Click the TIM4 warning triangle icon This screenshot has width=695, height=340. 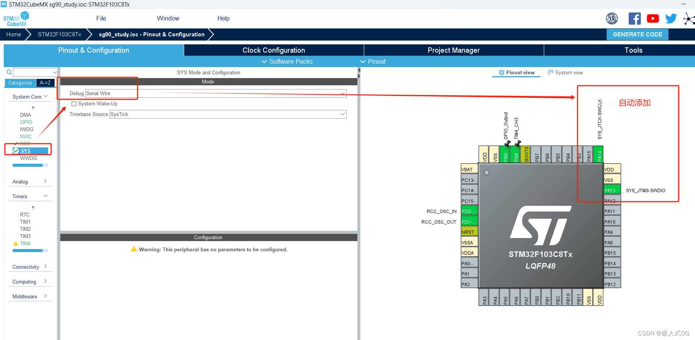[16, 243]
